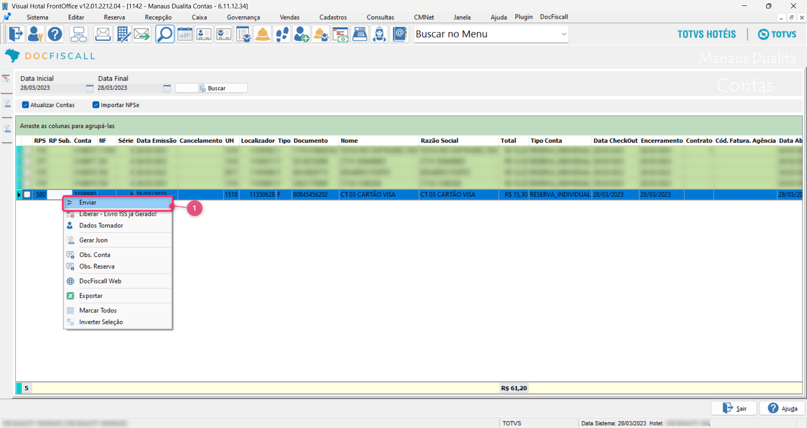Click the middle sidebar document icon
The image size is (807, 428).
(7, 103)
